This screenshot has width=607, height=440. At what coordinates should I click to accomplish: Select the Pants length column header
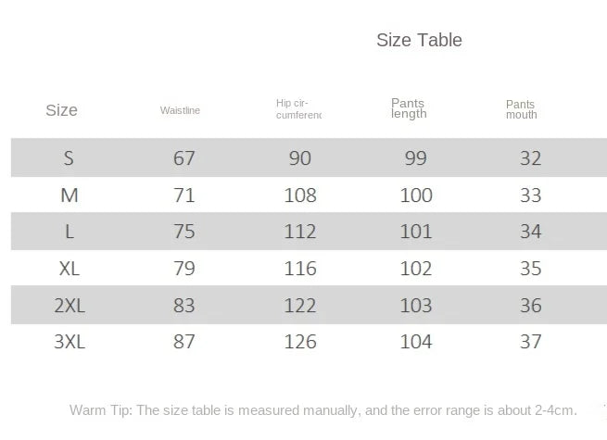point(409,108)
